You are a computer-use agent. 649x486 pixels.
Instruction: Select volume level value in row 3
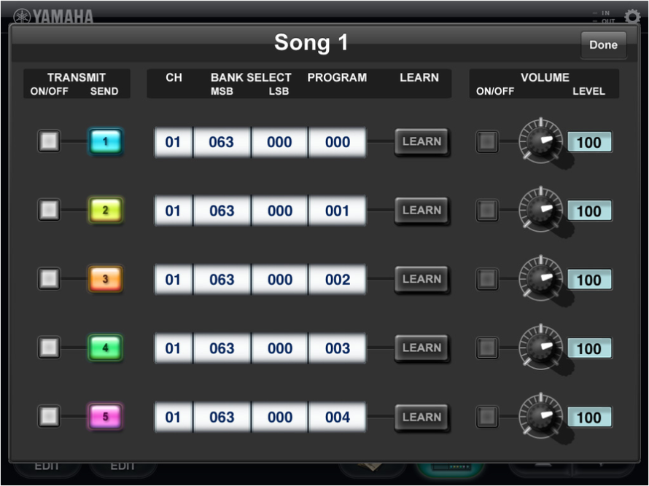click(x=589, y=280)
